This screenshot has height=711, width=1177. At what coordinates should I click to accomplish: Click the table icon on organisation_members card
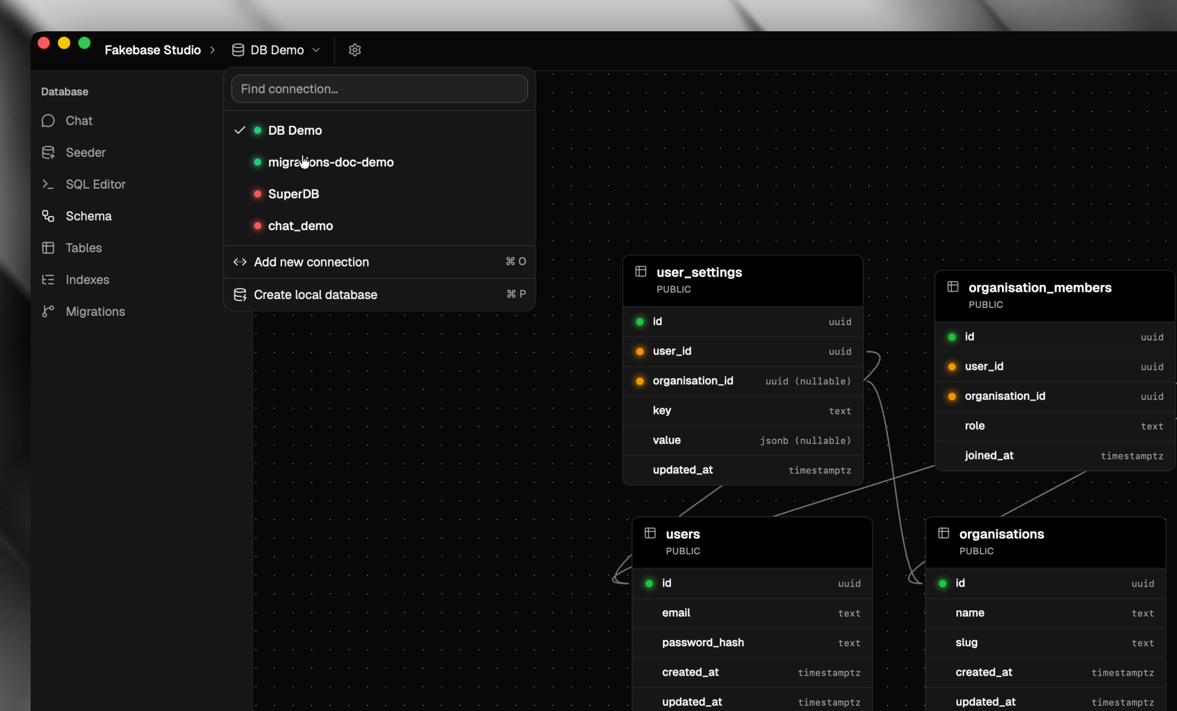[x=952, y=286]
